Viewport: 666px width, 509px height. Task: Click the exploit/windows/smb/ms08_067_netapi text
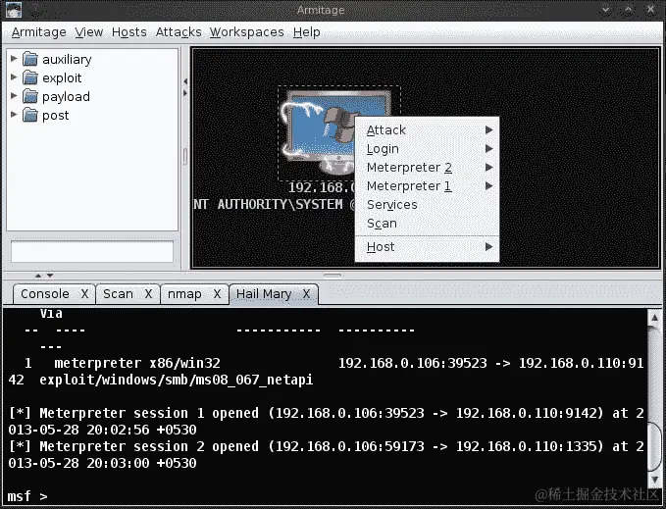point(177,380)
